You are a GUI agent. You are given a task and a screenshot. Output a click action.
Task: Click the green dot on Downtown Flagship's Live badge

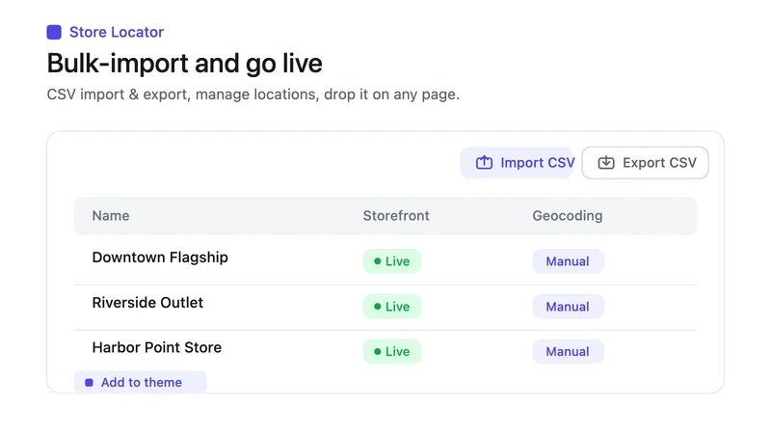pyautogui.click(x=377, y=261)
